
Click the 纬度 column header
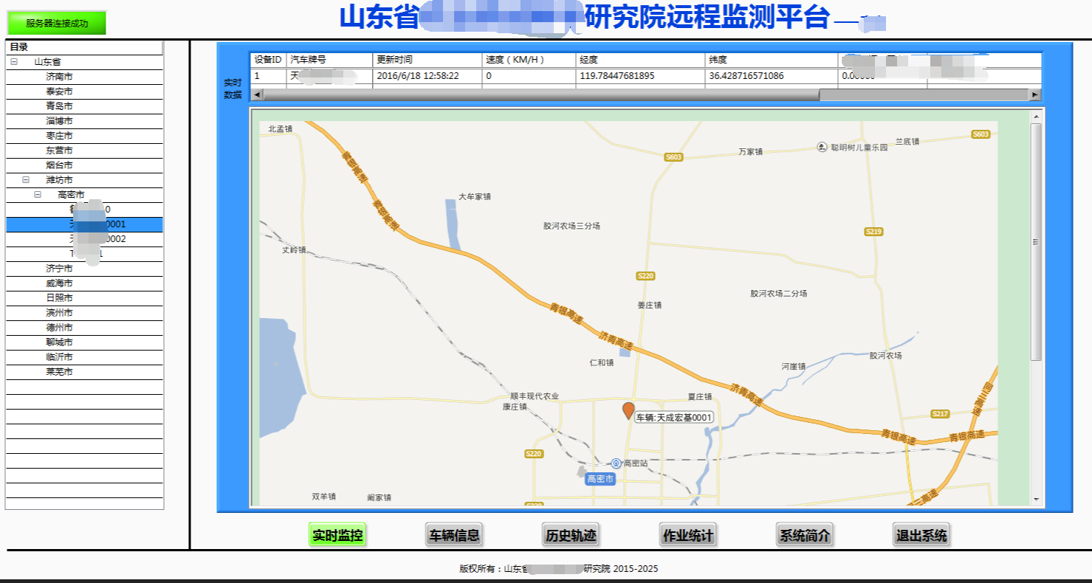[x=772, y=60]
